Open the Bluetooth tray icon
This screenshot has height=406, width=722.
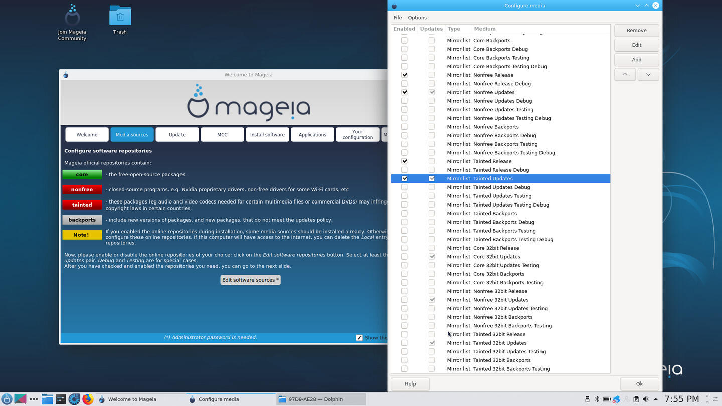597,399
